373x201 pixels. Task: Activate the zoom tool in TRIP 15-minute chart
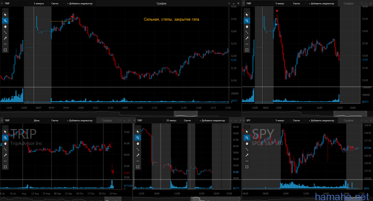138,138
